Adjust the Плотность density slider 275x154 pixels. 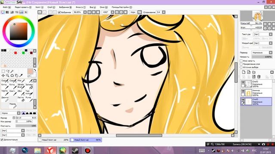click(26, 126)
